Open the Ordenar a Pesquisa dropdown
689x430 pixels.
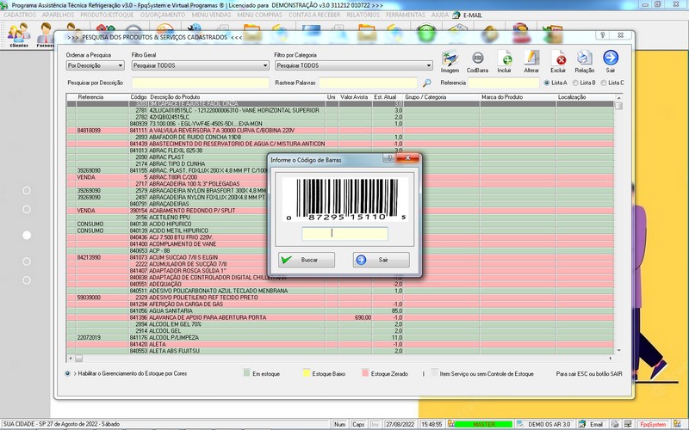click(x=96, y=65)
